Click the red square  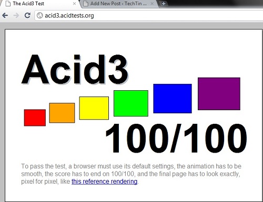click(x=35, y=118)
